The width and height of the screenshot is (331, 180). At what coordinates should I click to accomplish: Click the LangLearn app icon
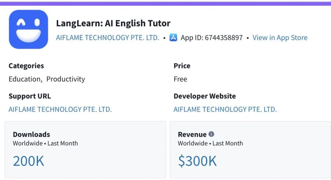(x=28, y=29)
